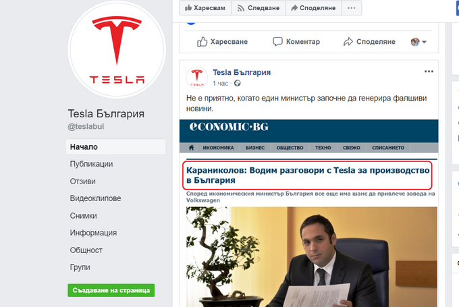Go to the Отзиви section
Screen dimensions: 459x307
[x=82, y=182]
